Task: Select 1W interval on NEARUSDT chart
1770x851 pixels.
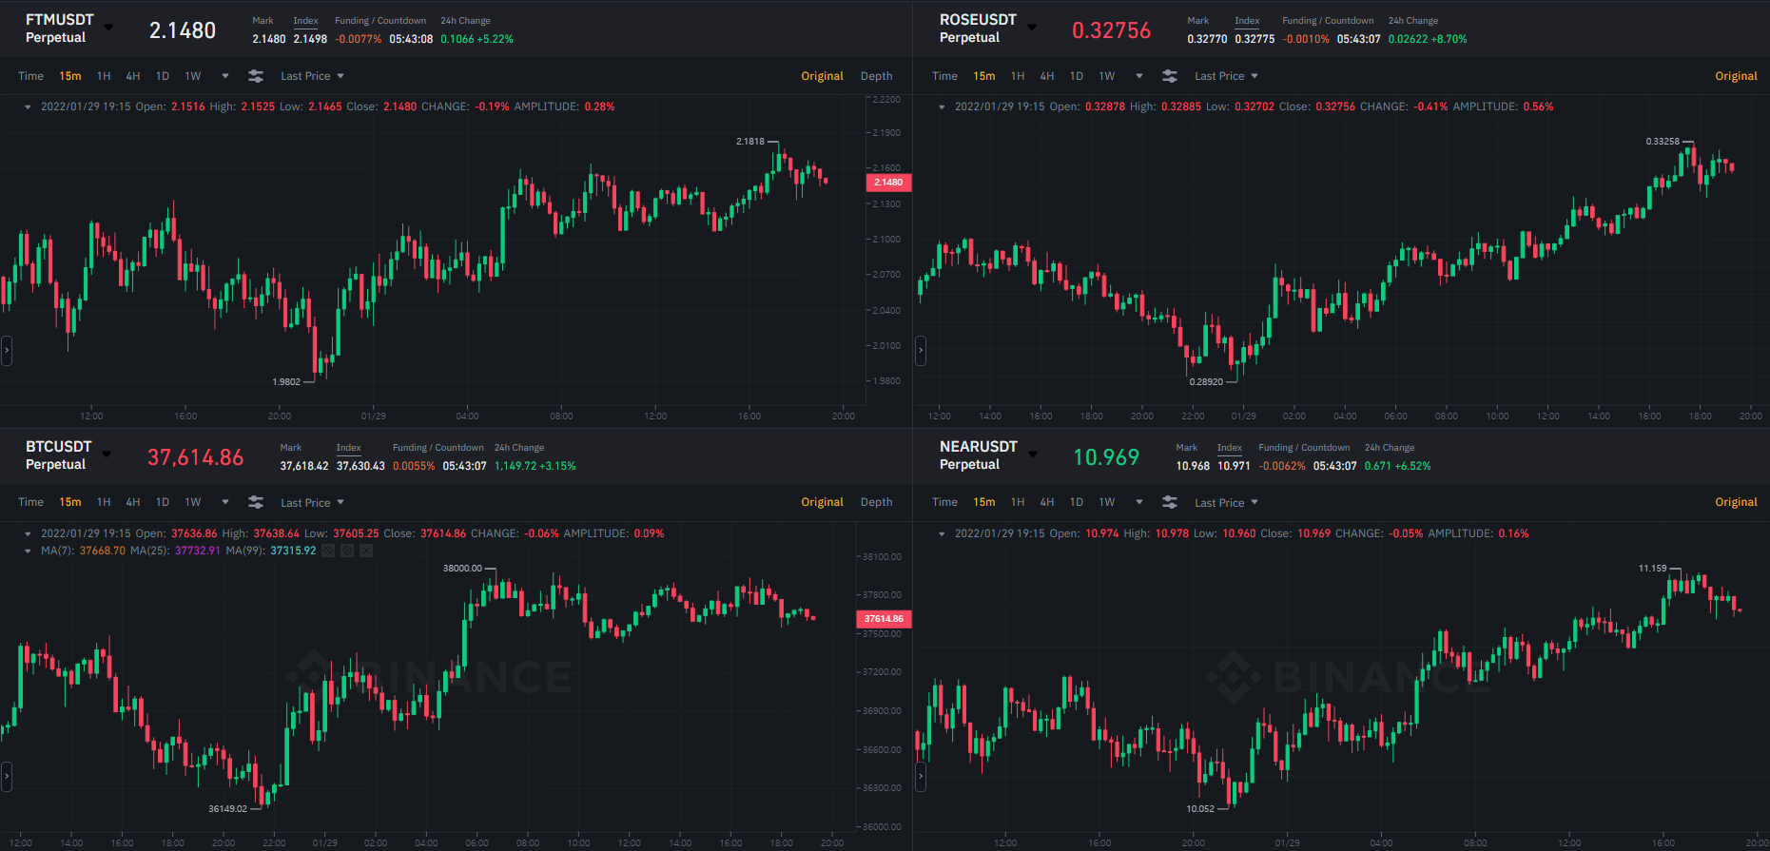Action: tap(1107, 502)
